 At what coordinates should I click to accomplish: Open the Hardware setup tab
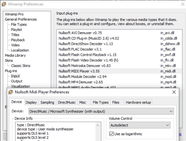(138, 102)
